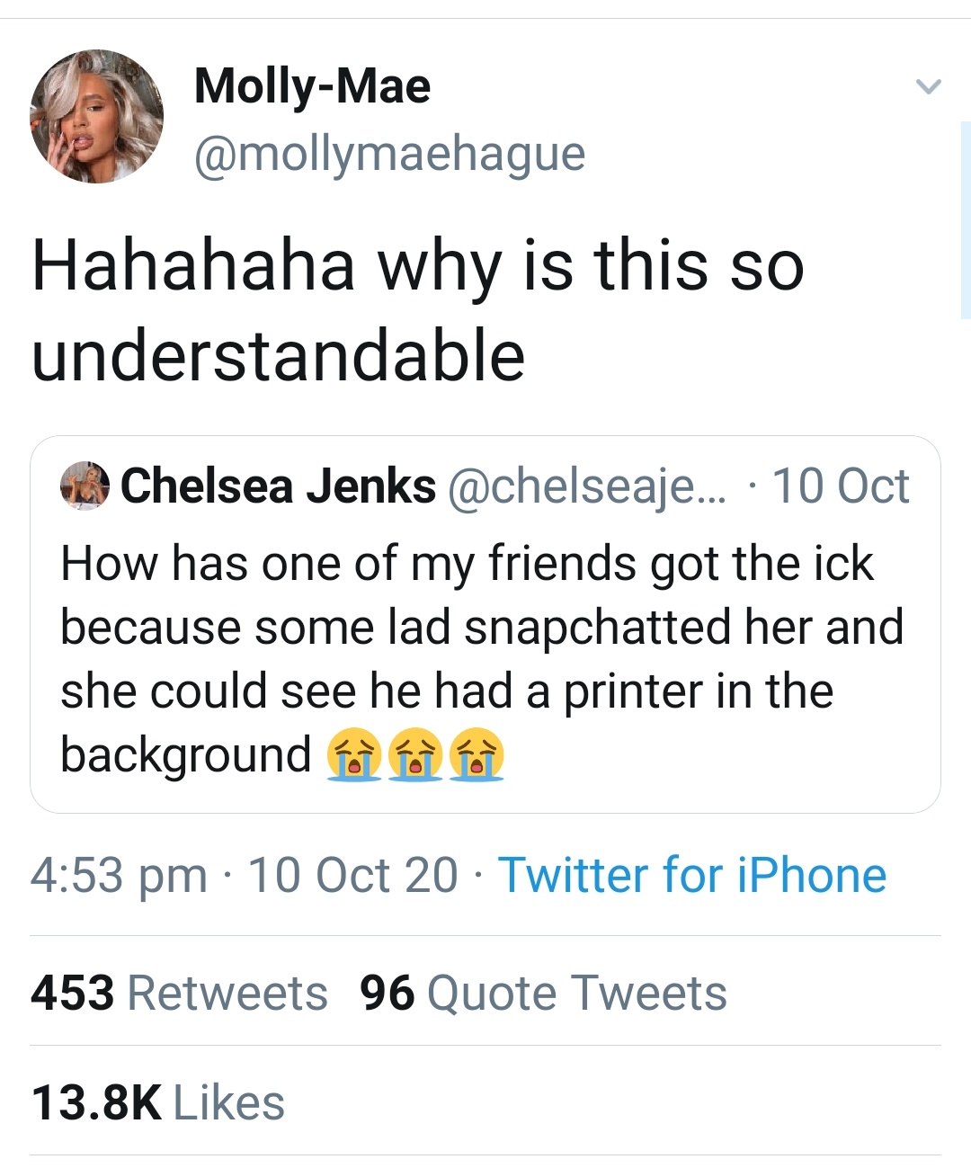
Task: Click Chelsea Jenks' small avatar icon
Action: point(85,486)
